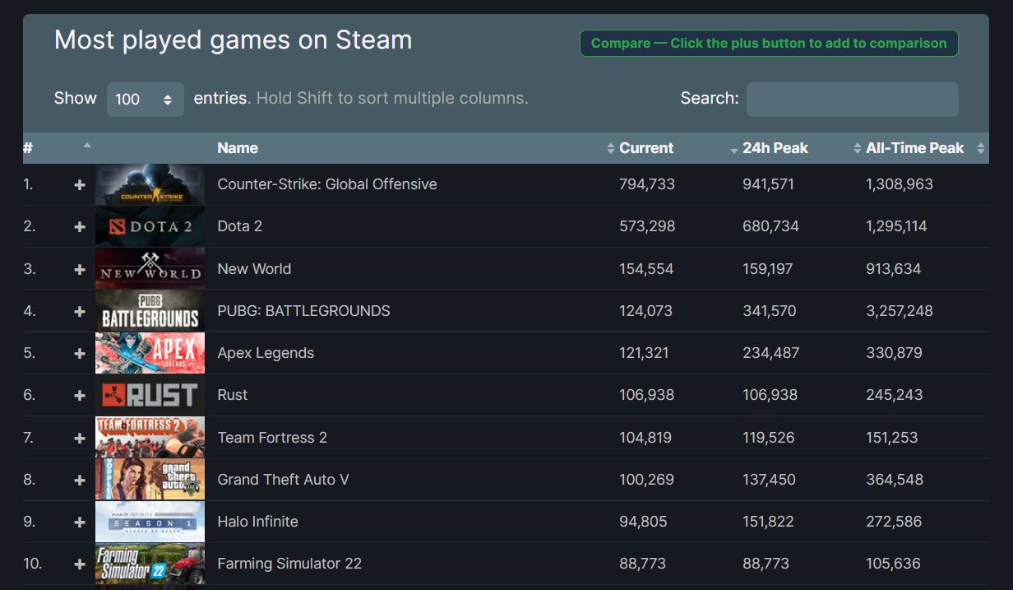1013x590 pixels.
Task: Focus the Search input field
Action: click(x=853, y=99)
